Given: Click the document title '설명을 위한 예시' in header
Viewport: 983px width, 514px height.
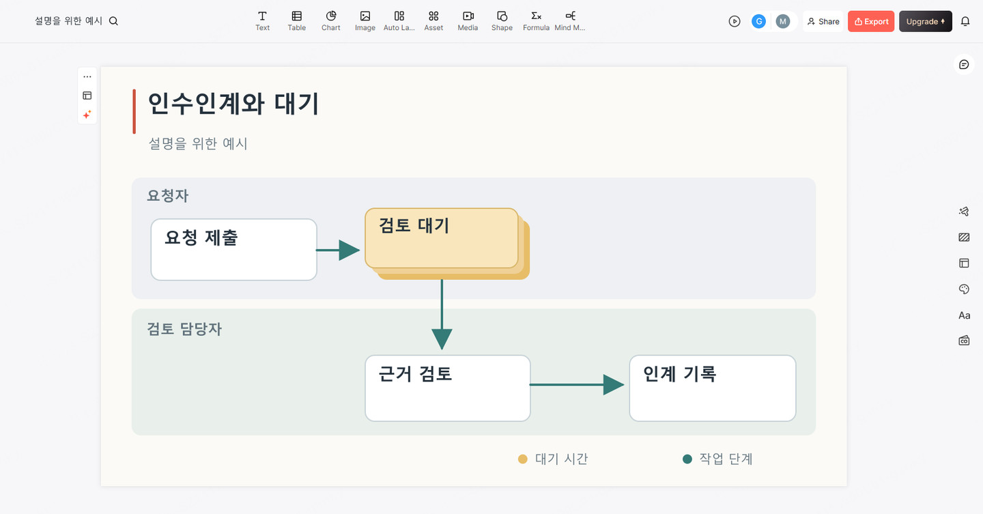Looking at the screenshot, I should (69, 21).
